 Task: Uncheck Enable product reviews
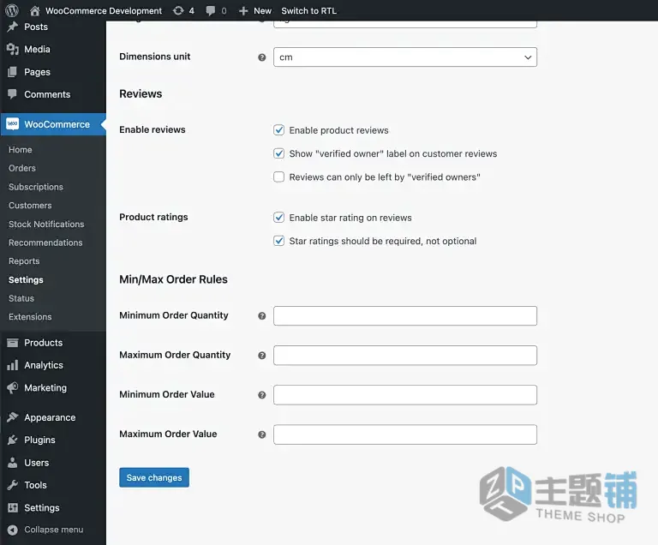tap(278, 130)
